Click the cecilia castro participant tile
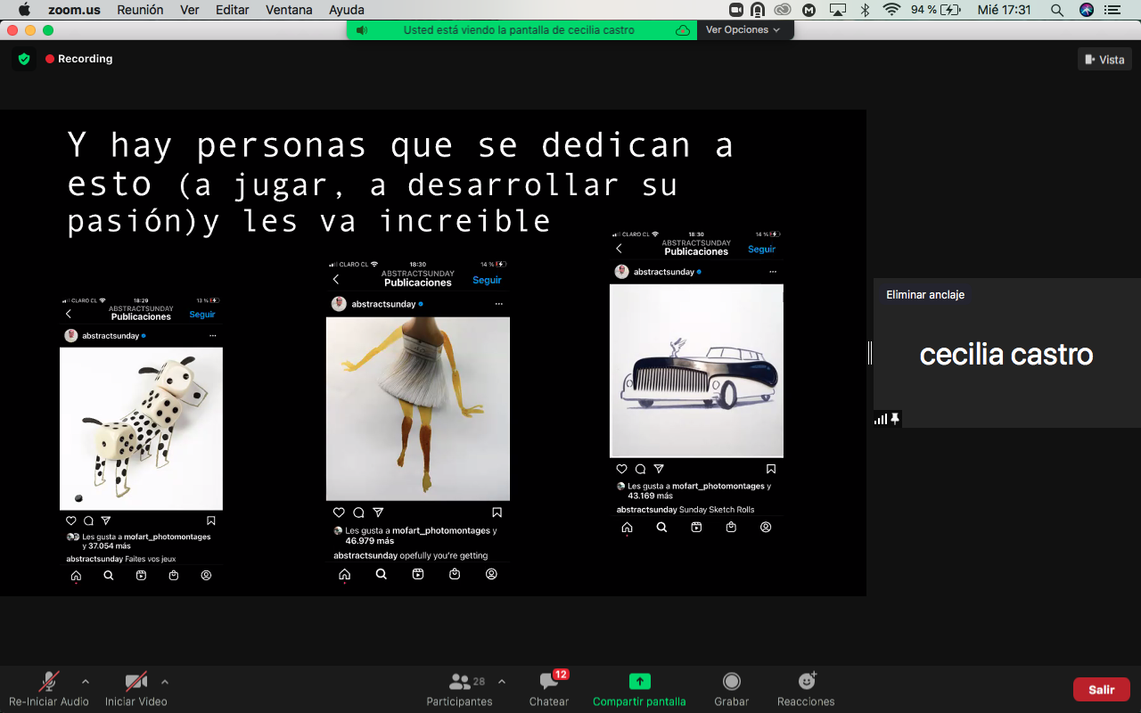Viewport: 1141px width, 713px height. (x=1006, y=354)
